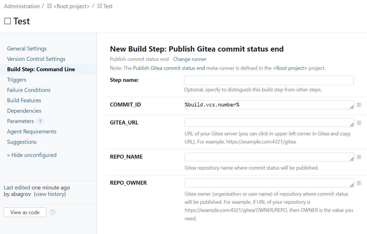Click the COMMIT_ID label
Viewport: 367px width, 234px height.
tap(125, 105)
